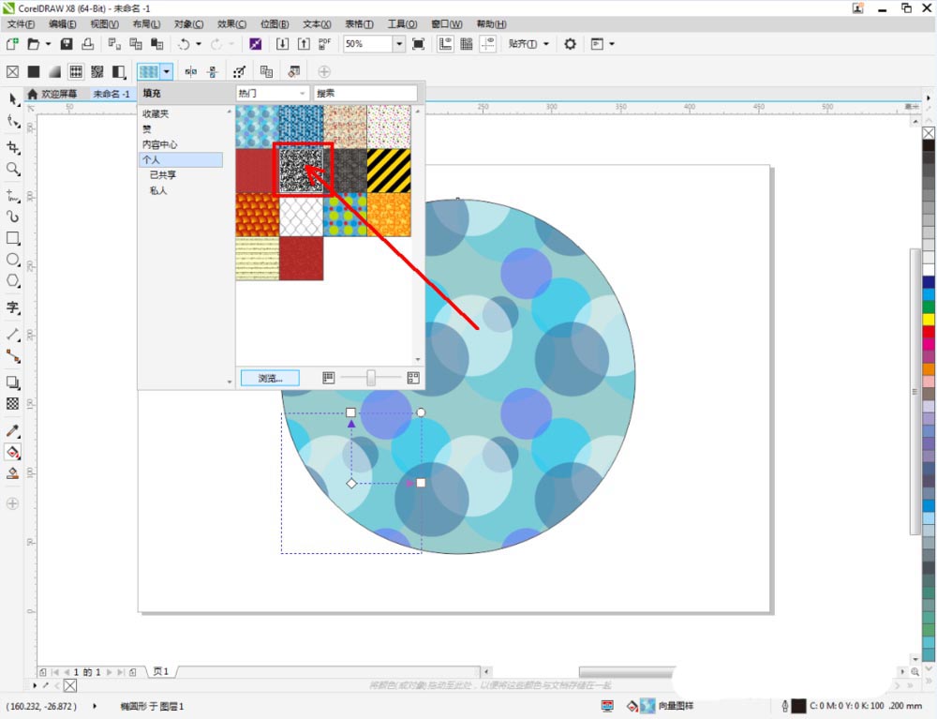Select the Crop tool in the toolbox
Screen dimensions: 937x719
pyautogui.click(x=12, y=147)
